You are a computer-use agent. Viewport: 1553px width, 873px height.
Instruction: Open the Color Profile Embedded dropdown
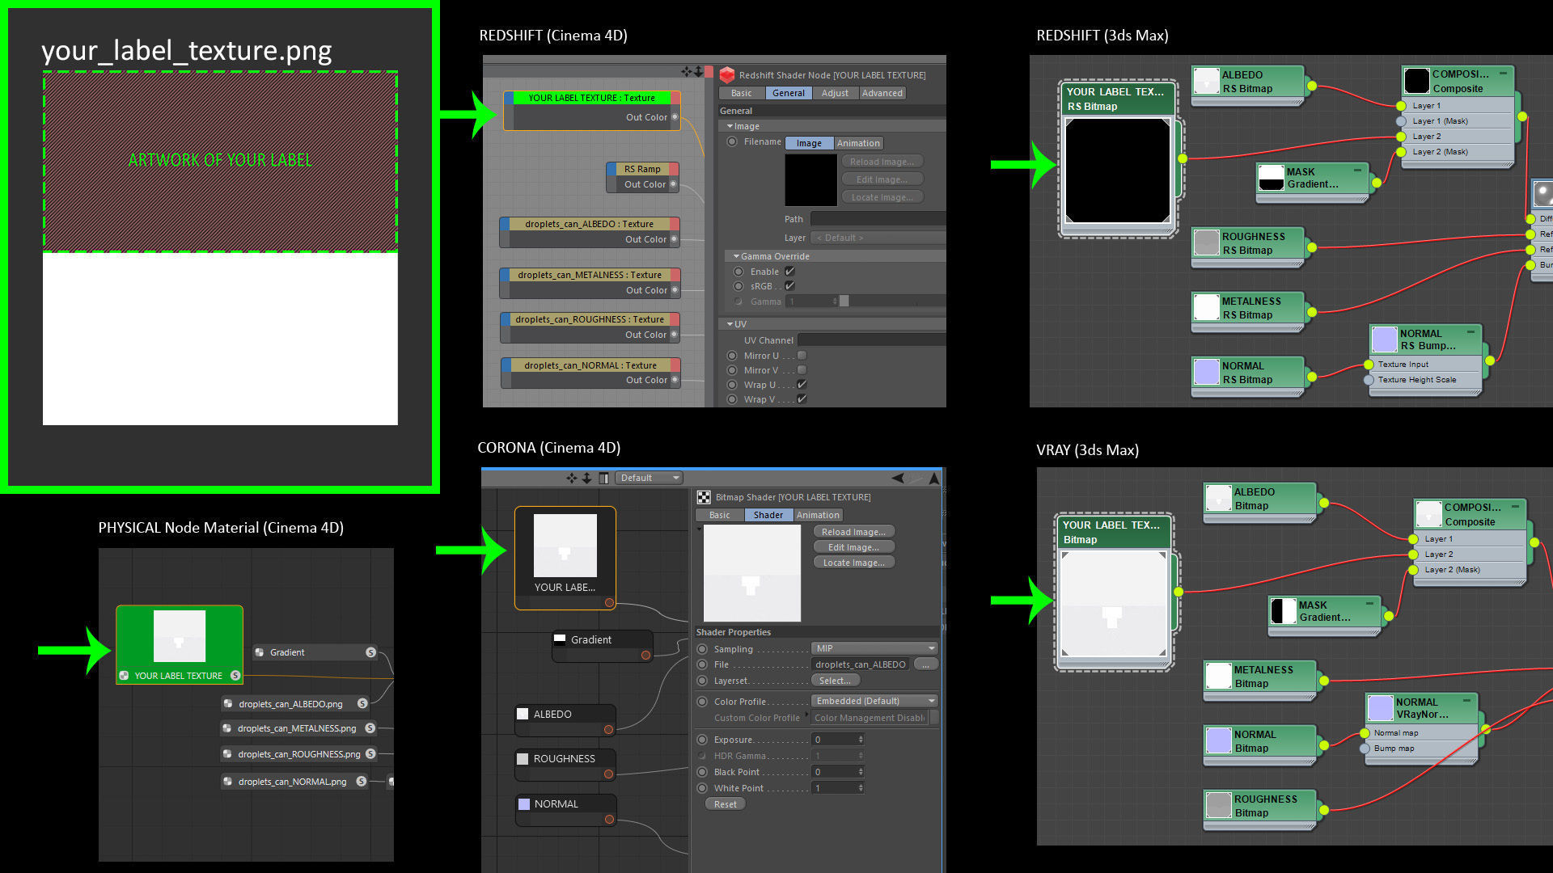874,701
